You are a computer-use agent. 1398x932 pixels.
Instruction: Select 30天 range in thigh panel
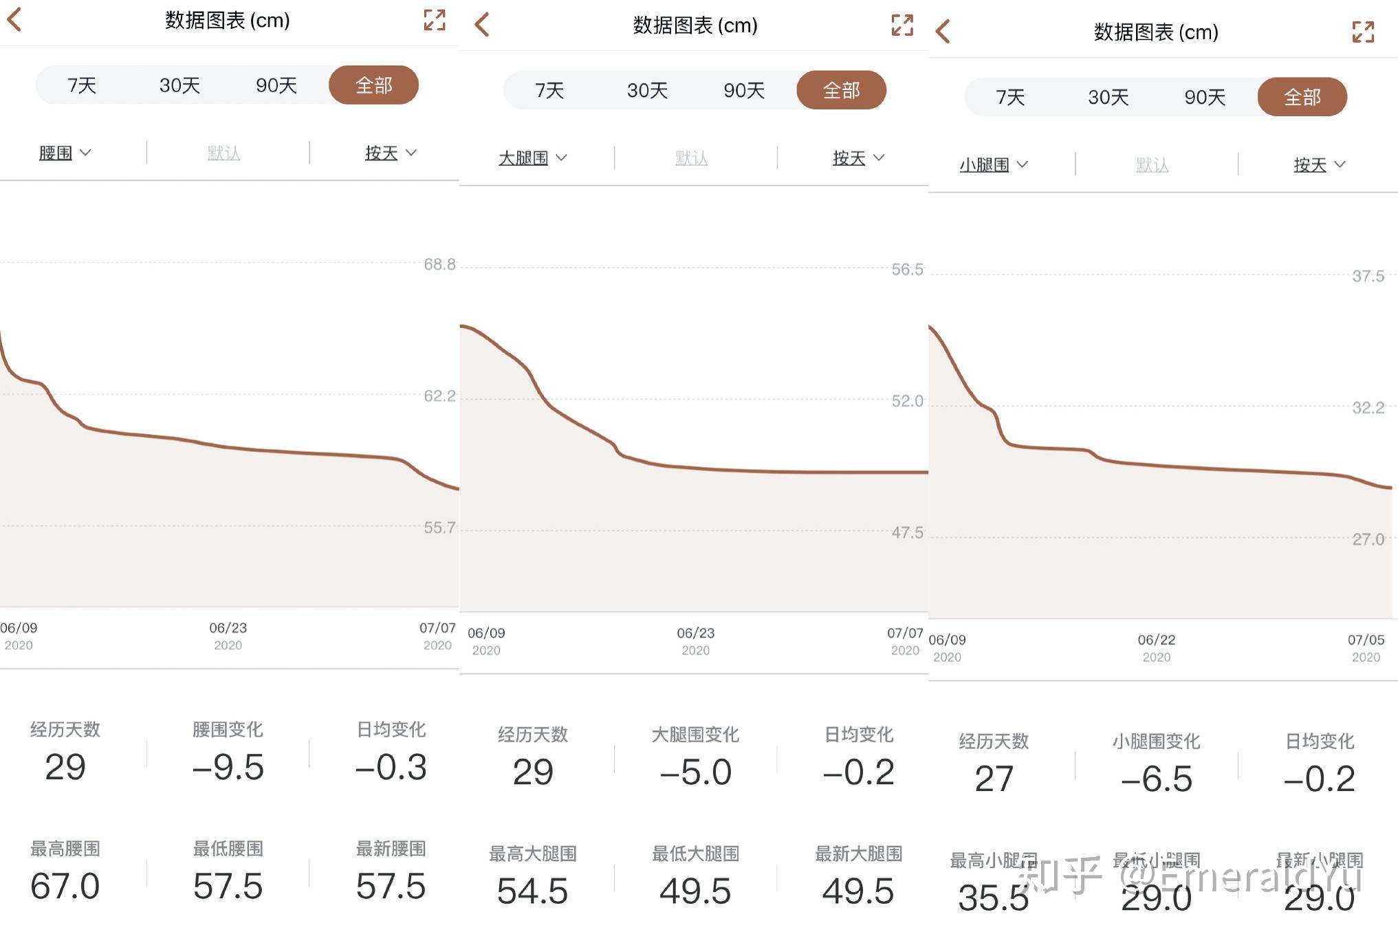click(x=647, y=90)
